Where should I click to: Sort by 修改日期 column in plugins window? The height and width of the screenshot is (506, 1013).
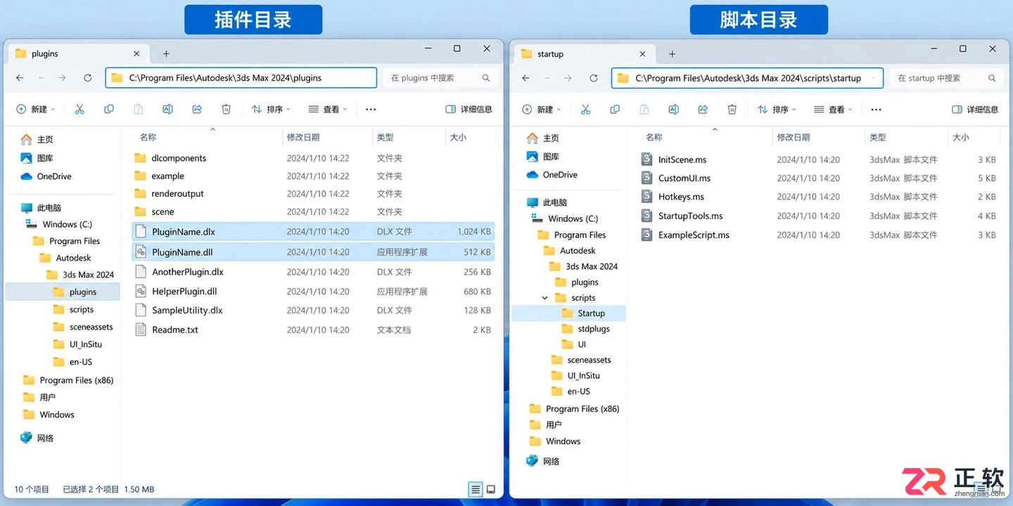303,137
